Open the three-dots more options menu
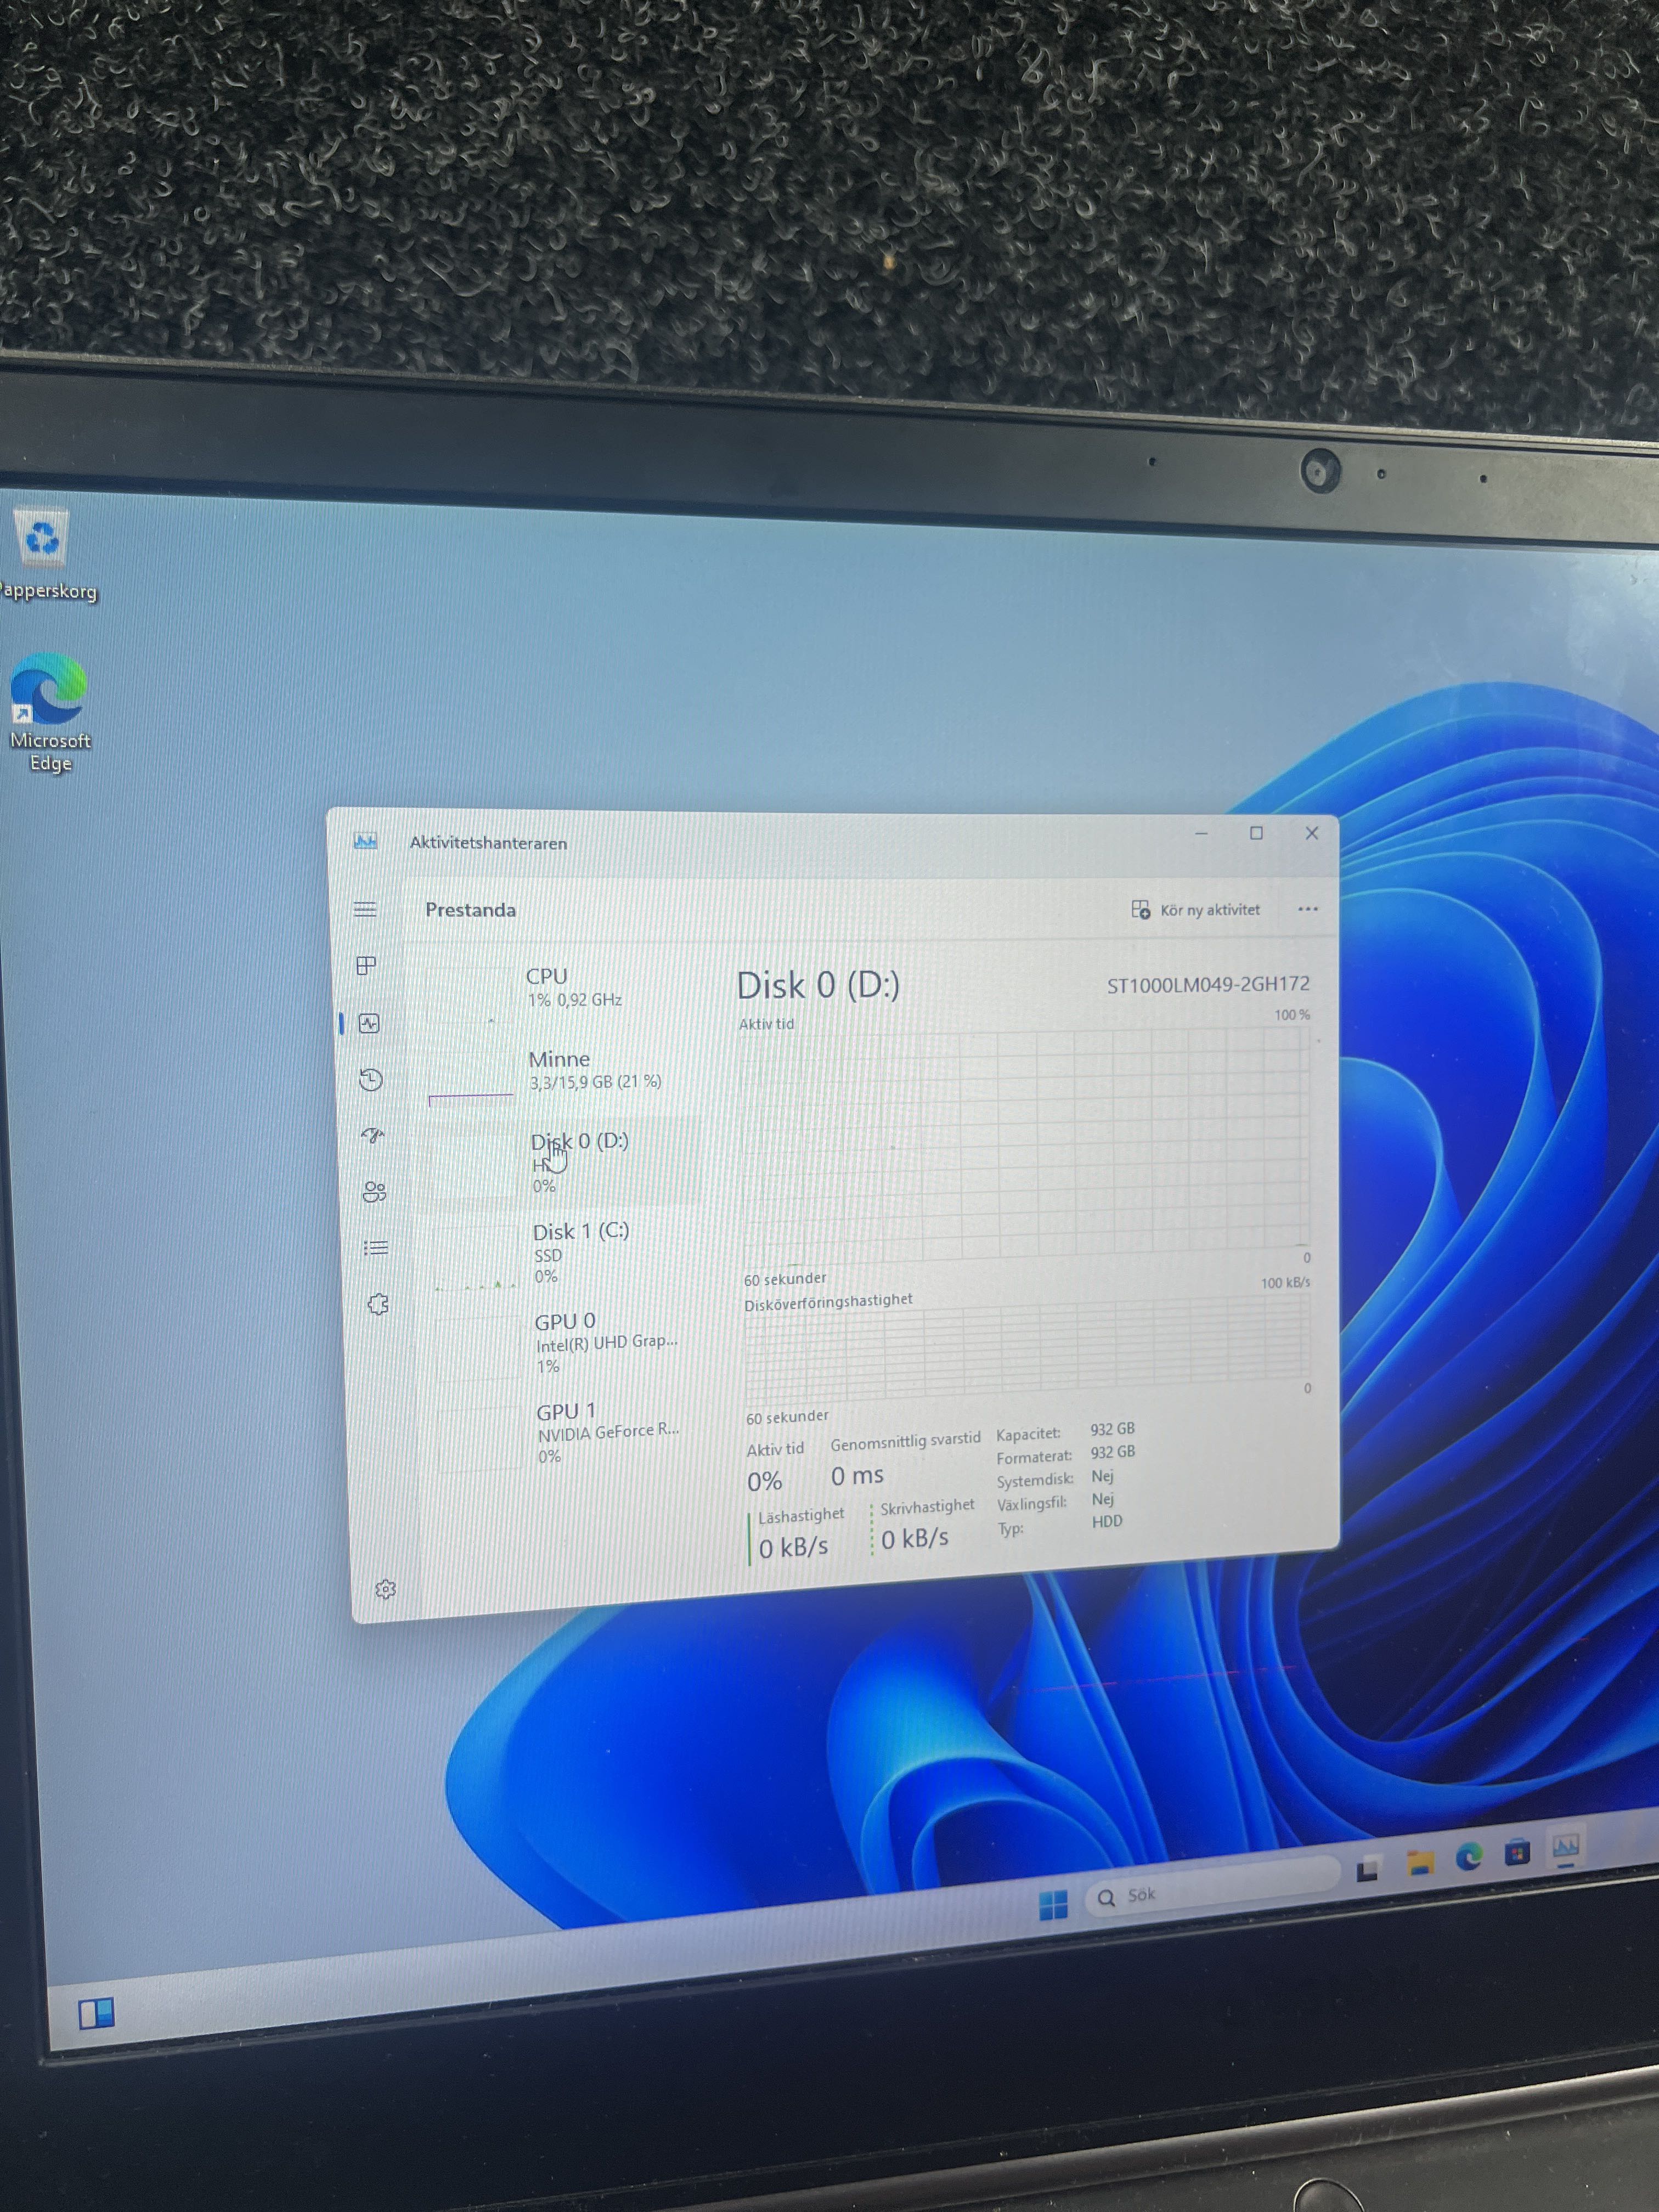The width and height of the screenshot is (1659, 2212). tap(1307, 909)
